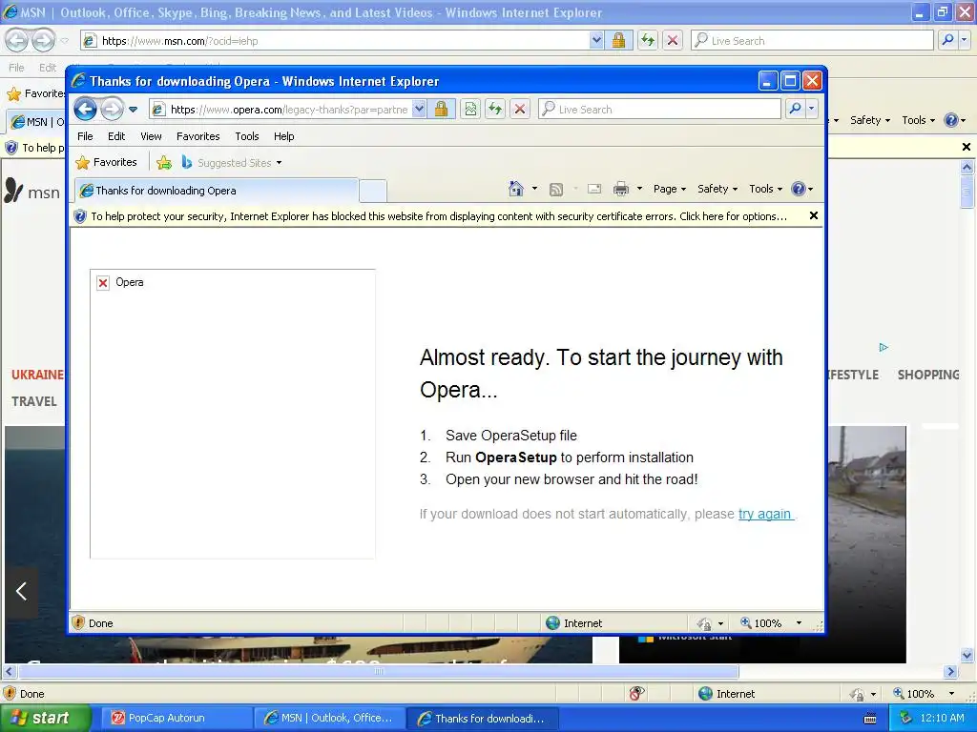
Task: Refresh the Opera download page
Action: tap(495, 110)
